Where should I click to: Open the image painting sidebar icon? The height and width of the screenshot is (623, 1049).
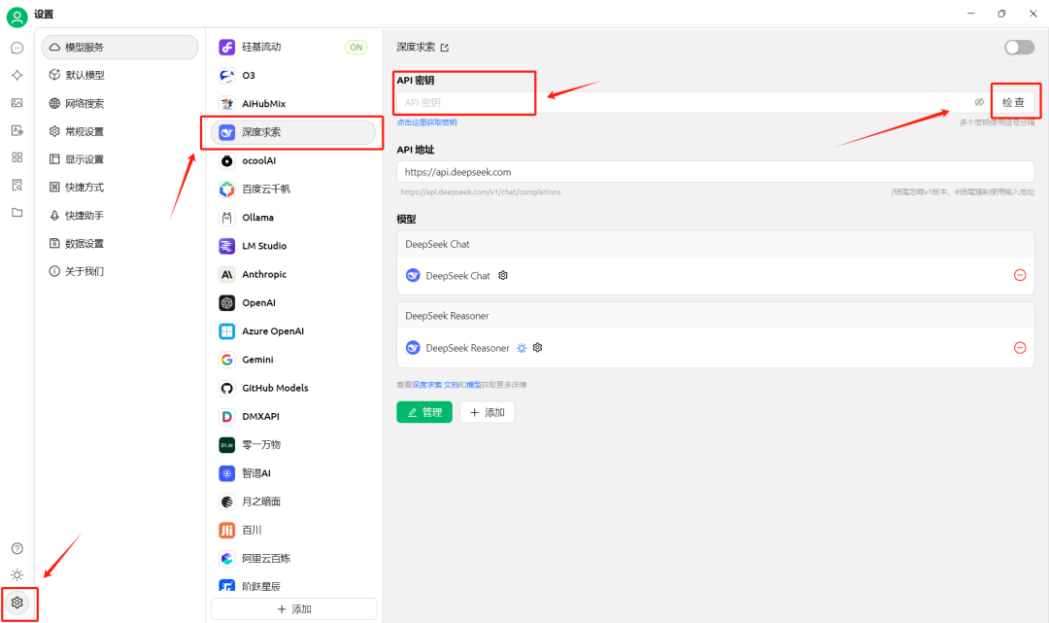[x=17, y=103]
